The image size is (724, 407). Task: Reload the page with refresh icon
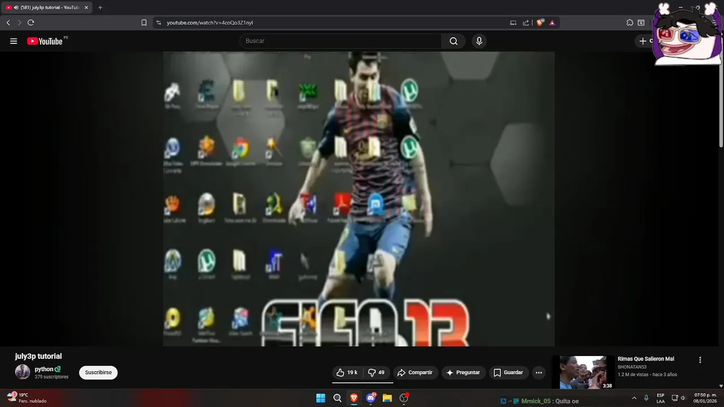tap(31, 23)
